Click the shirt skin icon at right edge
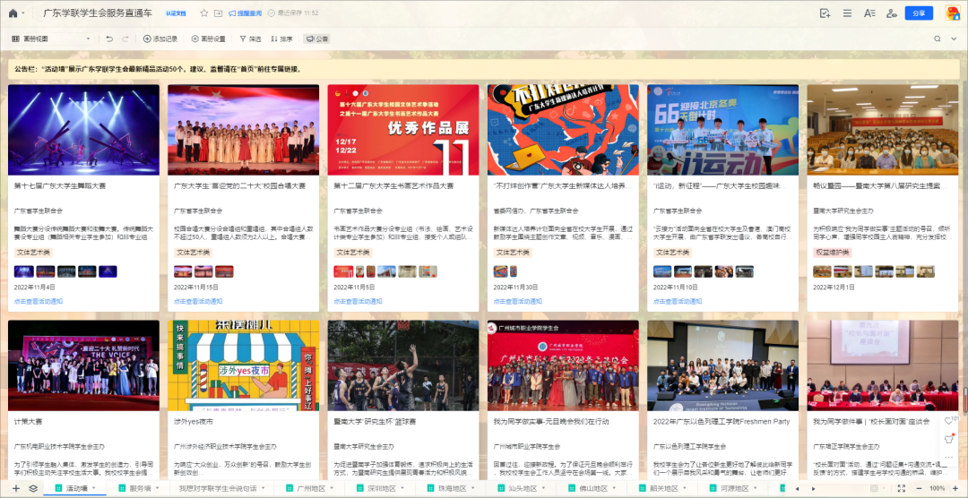Screen dimensions: 968x498 click(949, 440)
